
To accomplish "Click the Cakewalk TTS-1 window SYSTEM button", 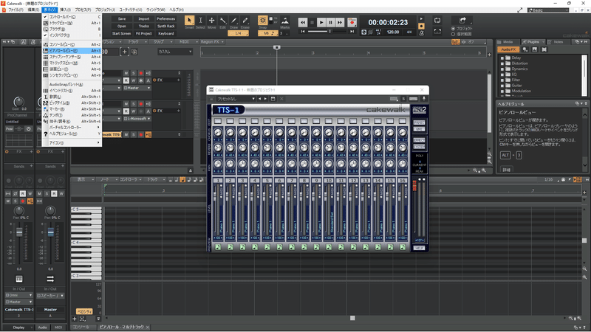I will (419, 147).
